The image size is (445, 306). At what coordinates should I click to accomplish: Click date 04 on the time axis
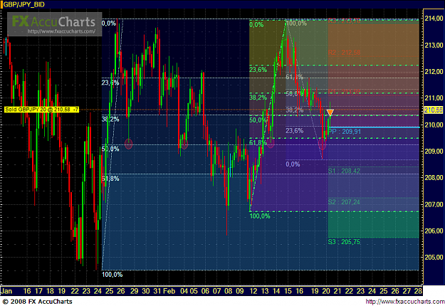coord(184,291)
